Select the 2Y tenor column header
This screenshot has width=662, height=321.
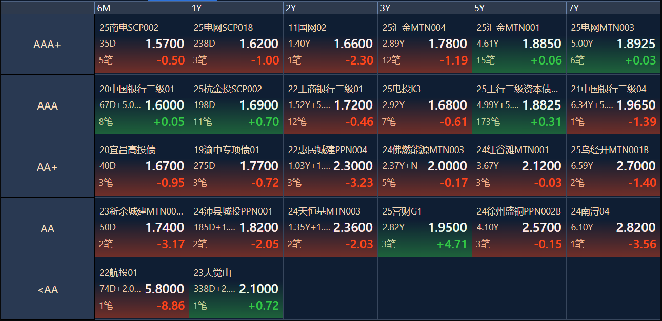point(331,8)
